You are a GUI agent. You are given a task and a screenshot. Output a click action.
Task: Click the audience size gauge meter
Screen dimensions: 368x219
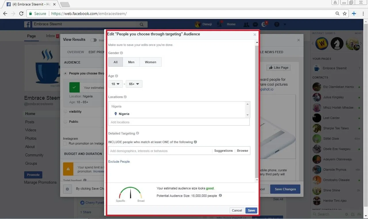[x=130, y=193]
